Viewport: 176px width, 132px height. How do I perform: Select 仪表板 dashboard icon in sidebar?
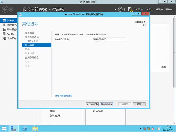tap(4, 20)
